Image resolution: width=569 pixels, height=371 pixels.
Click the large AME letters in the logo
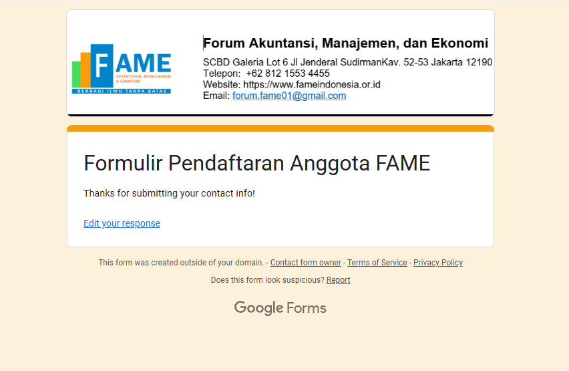pyautogui.click(x=143, y=63)
